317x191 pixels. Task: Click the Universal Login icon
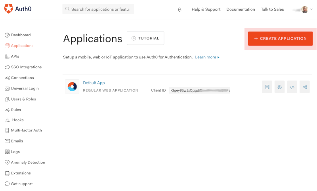(x=7, y=88)
